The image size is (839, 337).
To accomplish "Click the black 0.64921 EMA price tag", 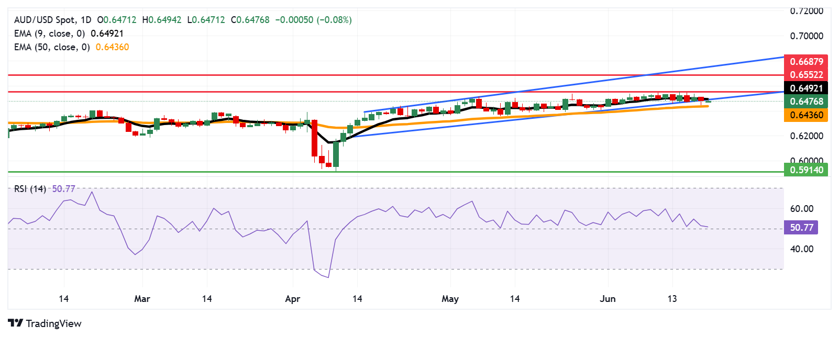I will point(806,88).
